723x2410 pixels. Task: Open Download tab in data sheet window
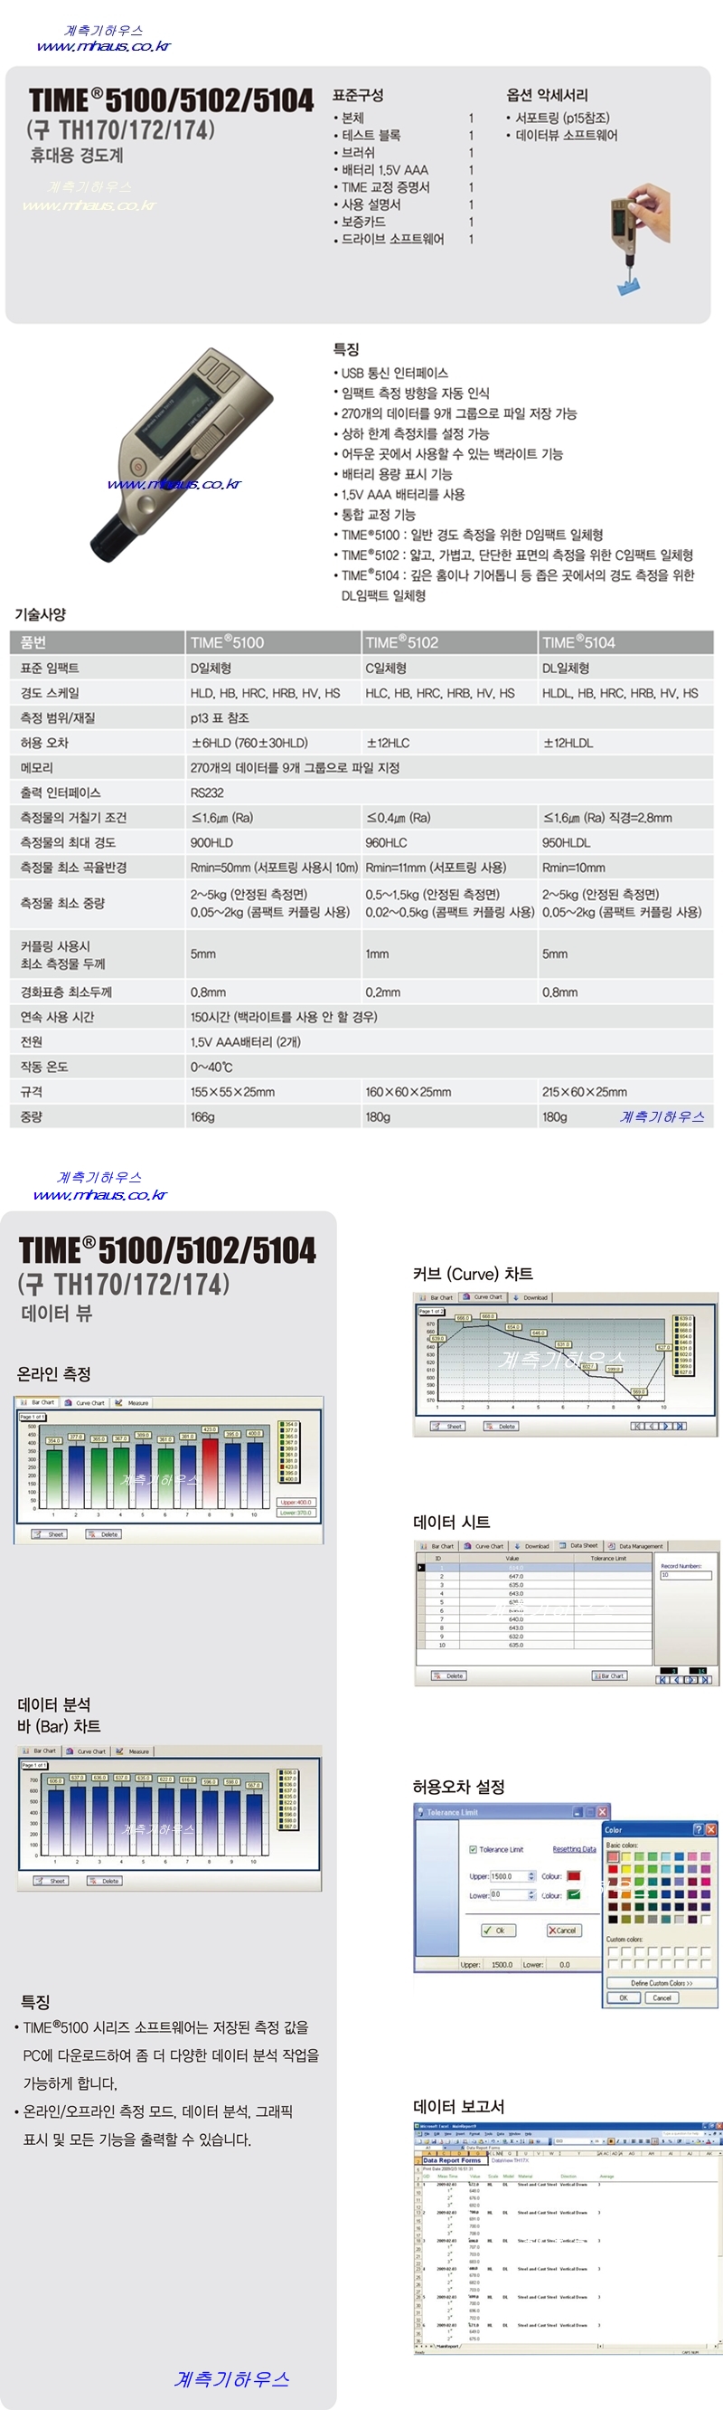(x=531, y=1545)
